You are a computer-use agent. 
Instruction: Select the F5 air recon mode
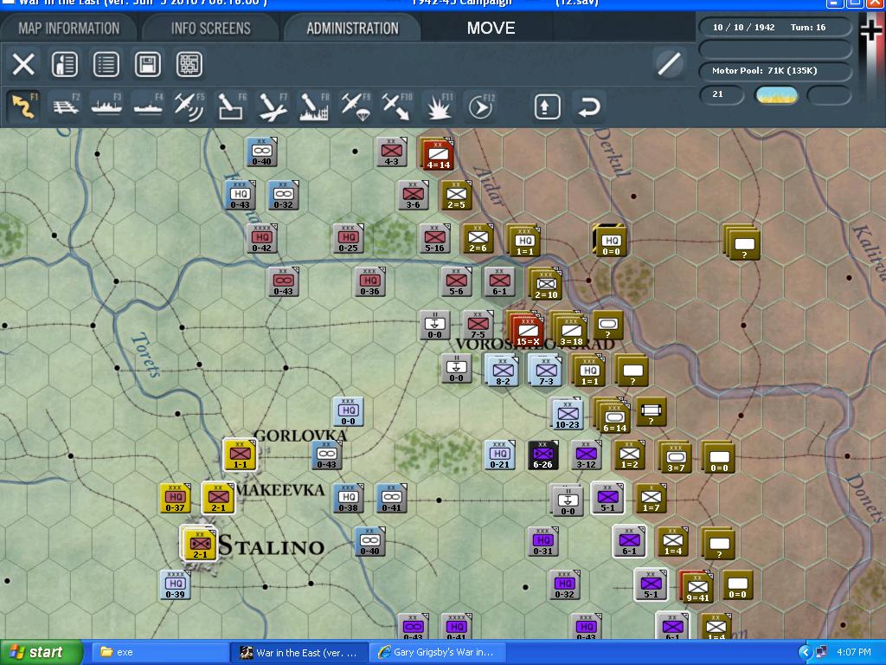[189, 106]
